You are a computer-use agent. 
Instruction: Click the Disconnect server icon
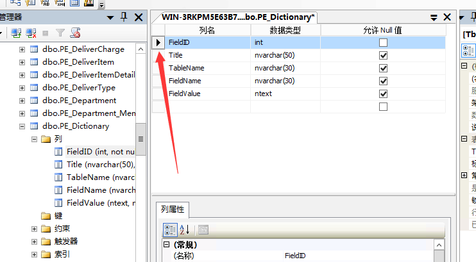pos(30,32)
